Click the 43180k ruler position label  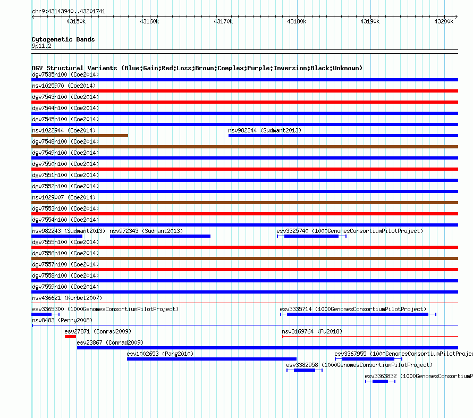coord(297,21)
